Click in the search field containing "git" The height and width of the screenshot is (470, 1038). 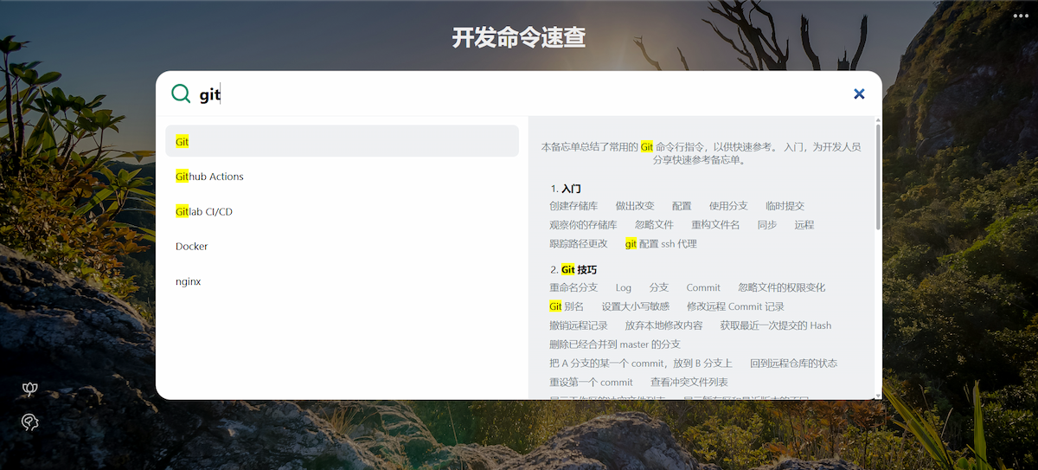(519, 94)
